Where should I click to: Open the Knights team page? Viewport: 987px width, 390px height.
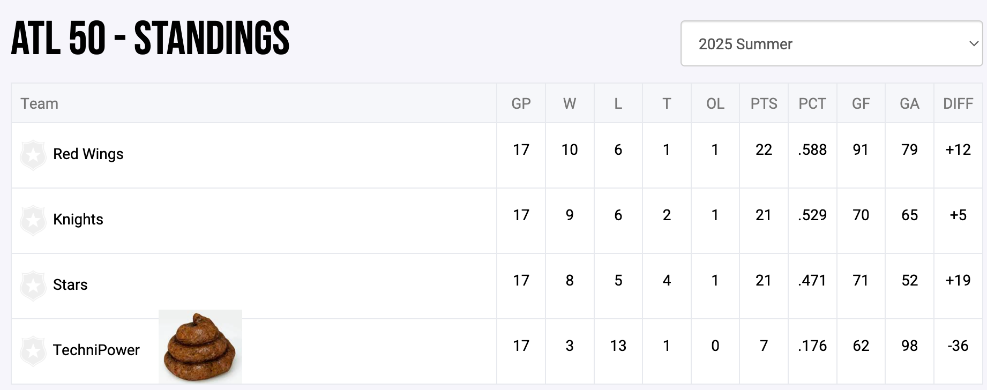(x=78, y=220)
